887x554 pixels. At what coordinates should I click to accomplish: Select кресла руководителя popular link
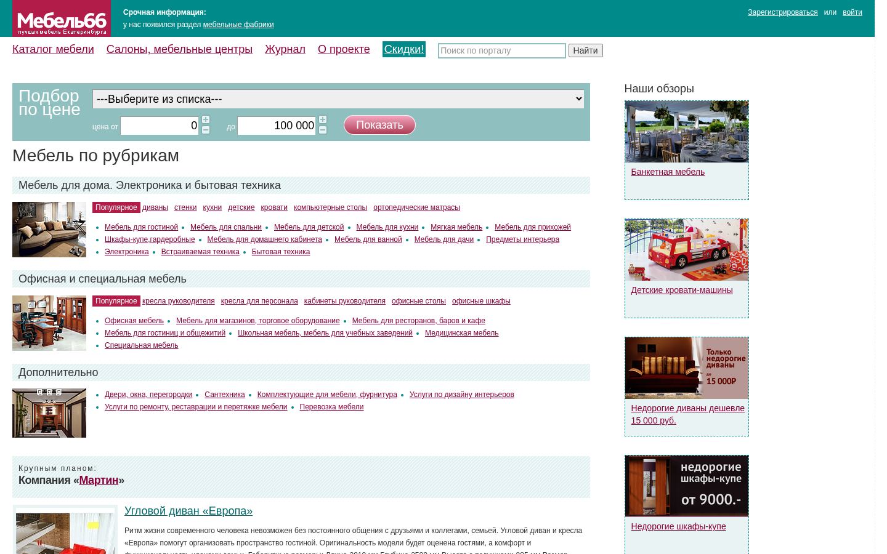point(179,301)
